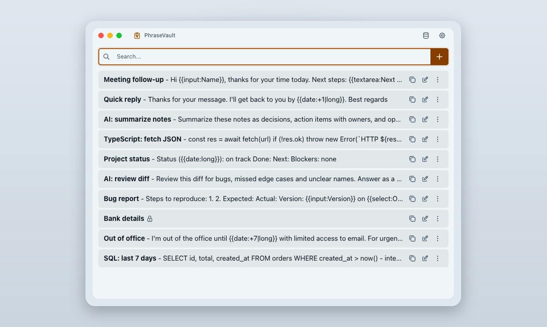Edit the Out of office phrase
The width and height of the screenshot is (547, 327).
point(425,238)
